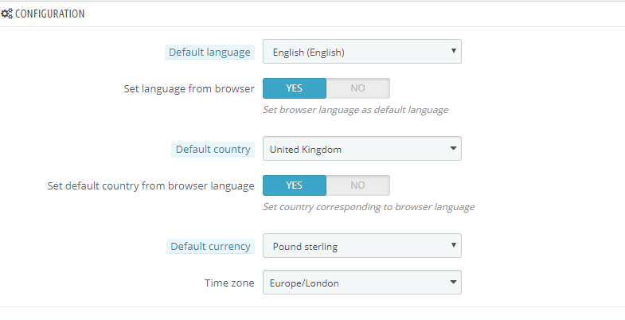
Task: Click the arrow on Time zone dropdown
Action: pos(453,281)
